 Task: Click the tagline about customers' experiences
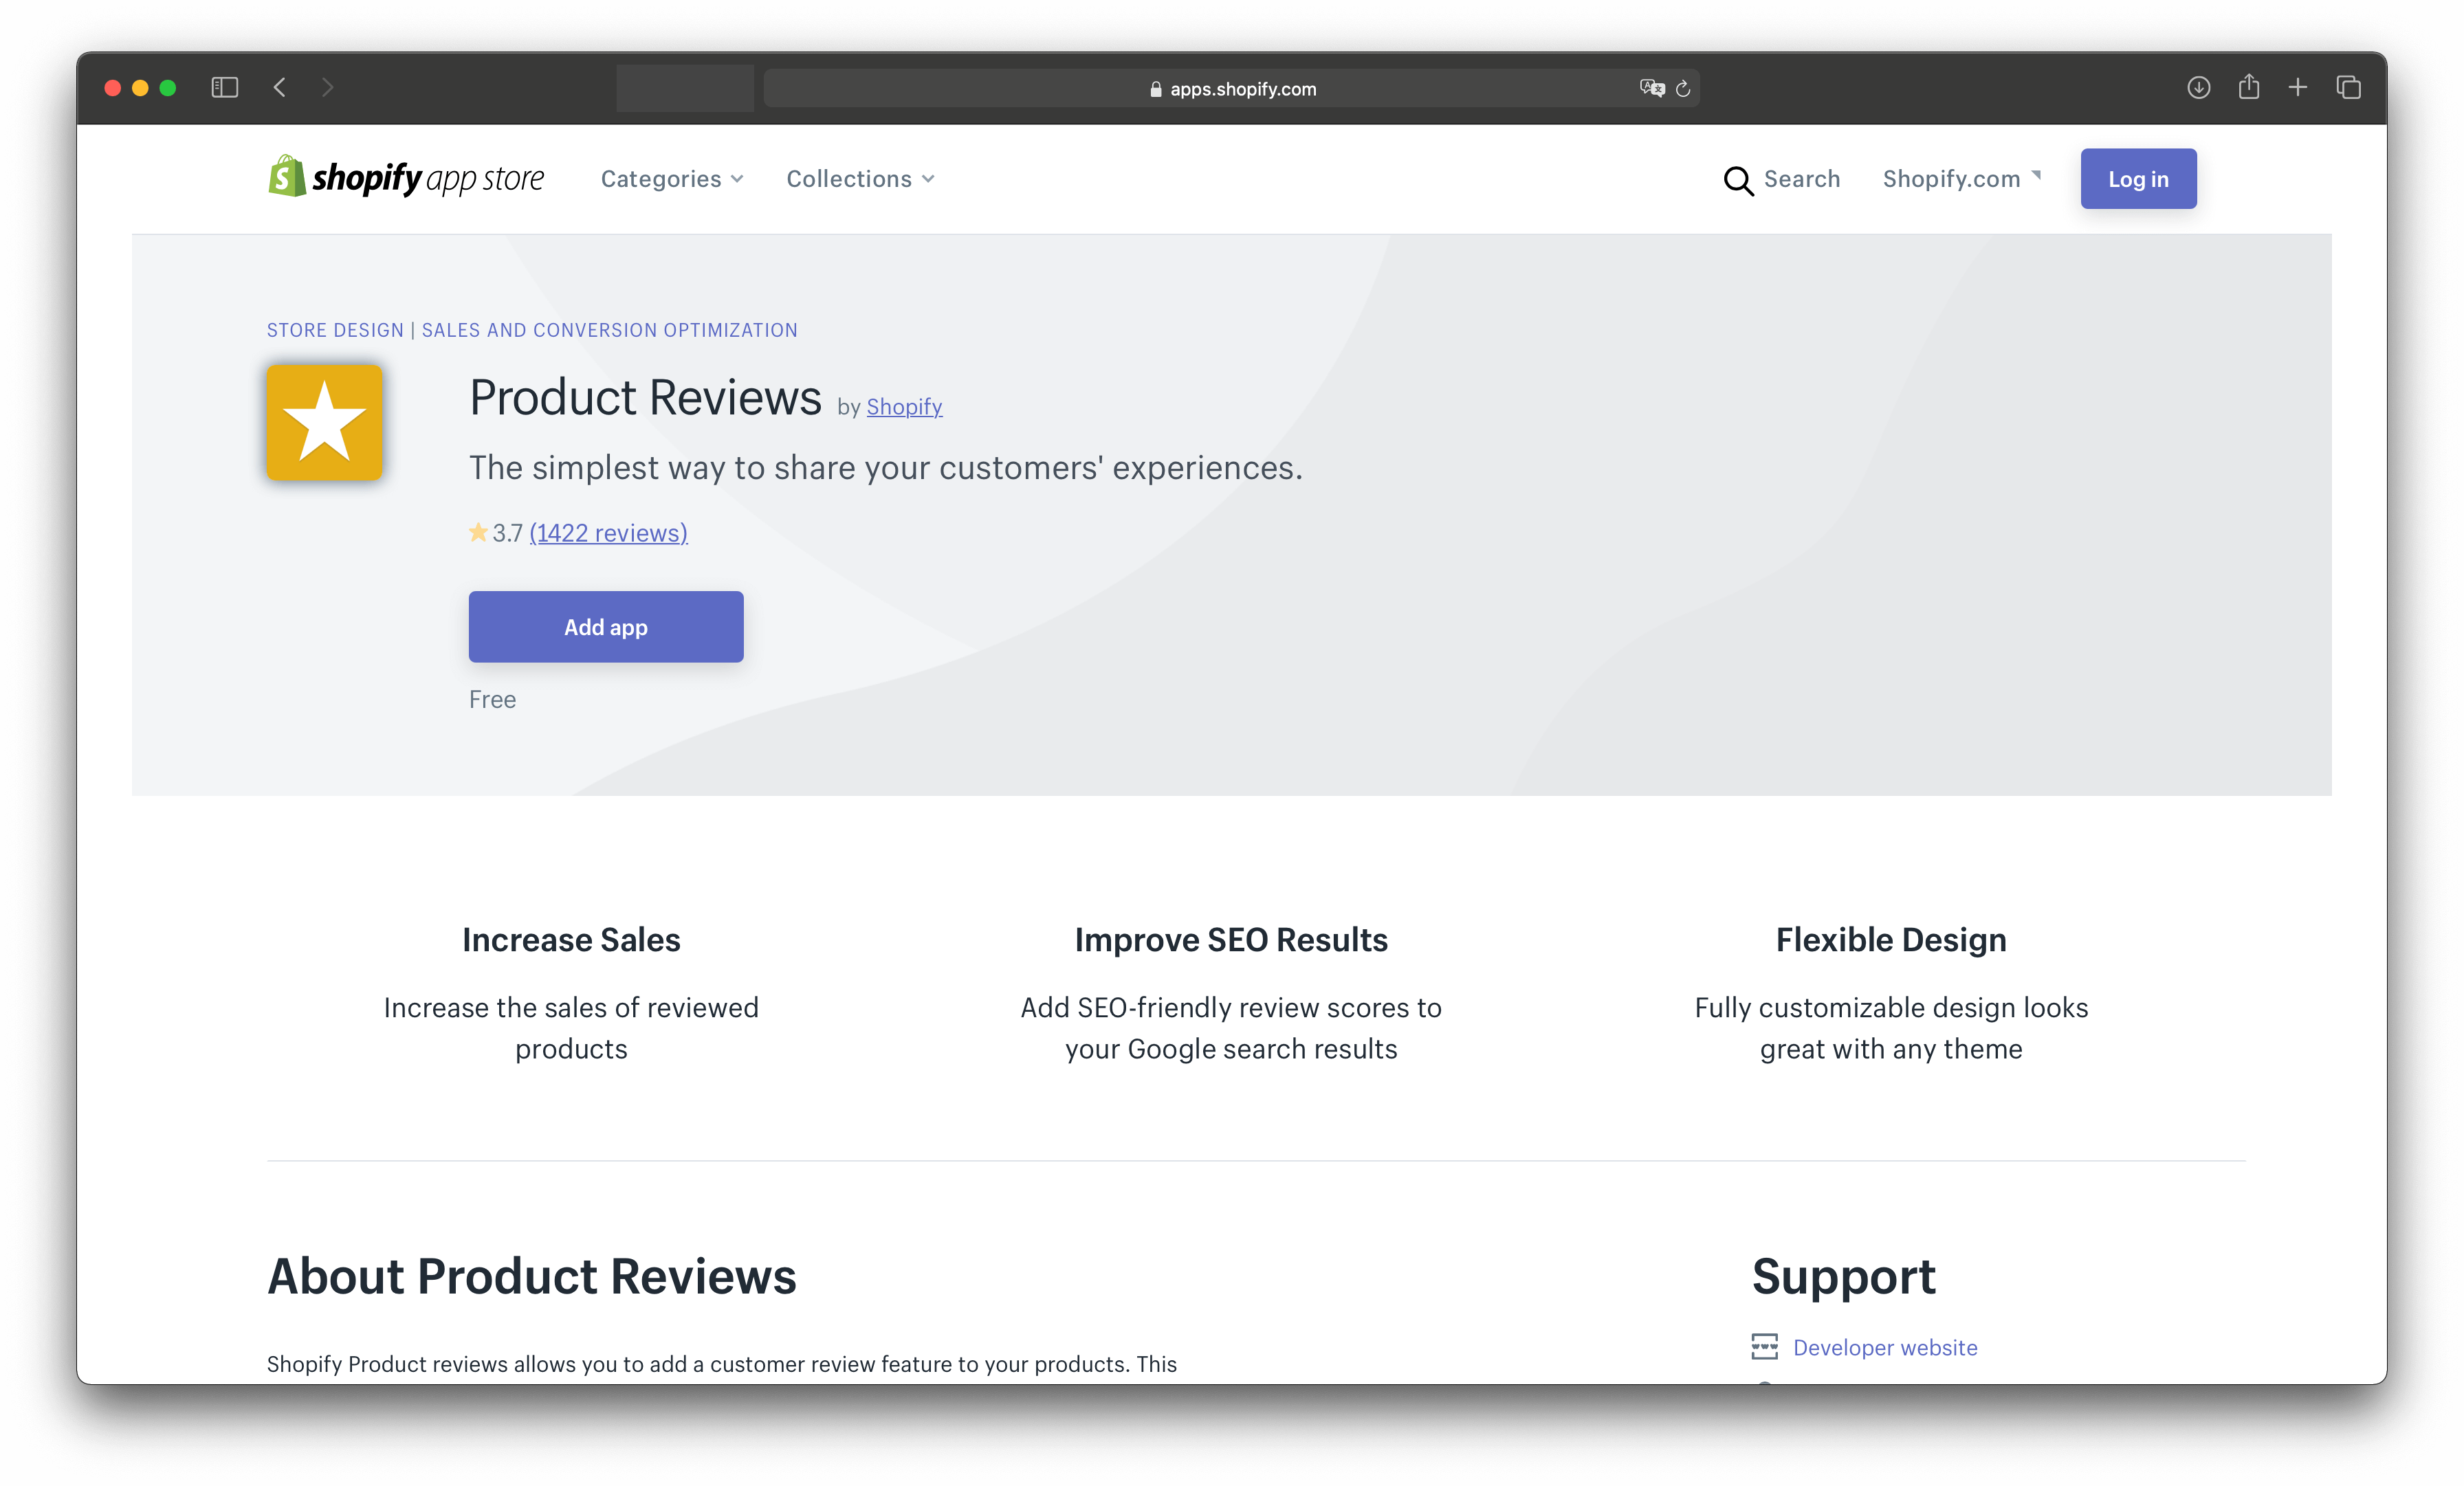coord(886,467)
